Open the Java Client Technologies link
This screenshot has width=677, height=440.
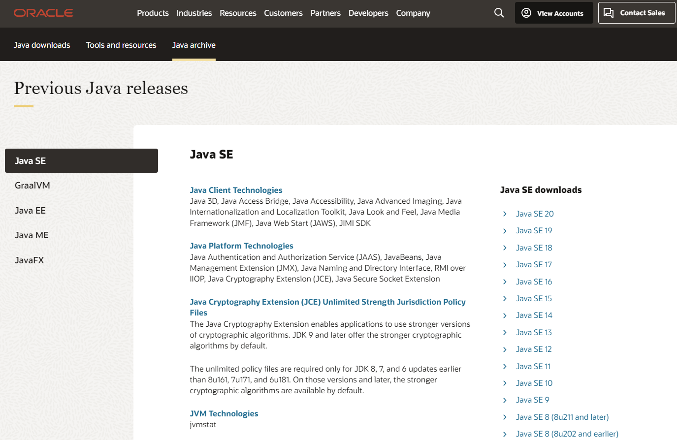[236, 190]
